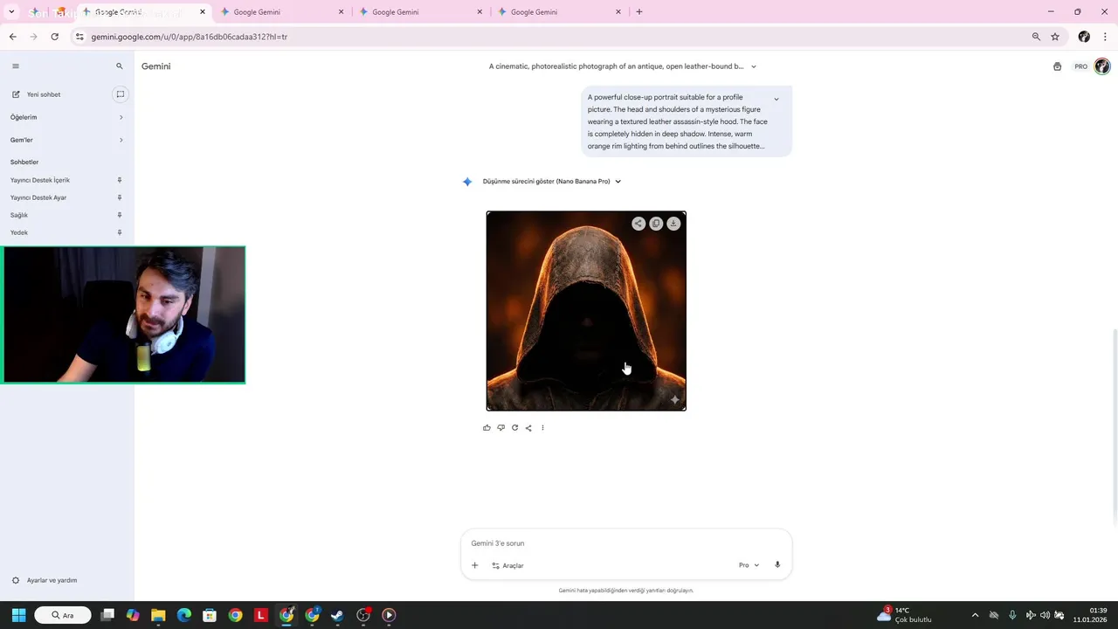Image resolution: width=1118 pixels, height=629 pixels.
Task: Open the Gemini main menu hamburger
Action: (x=15, y=66)
